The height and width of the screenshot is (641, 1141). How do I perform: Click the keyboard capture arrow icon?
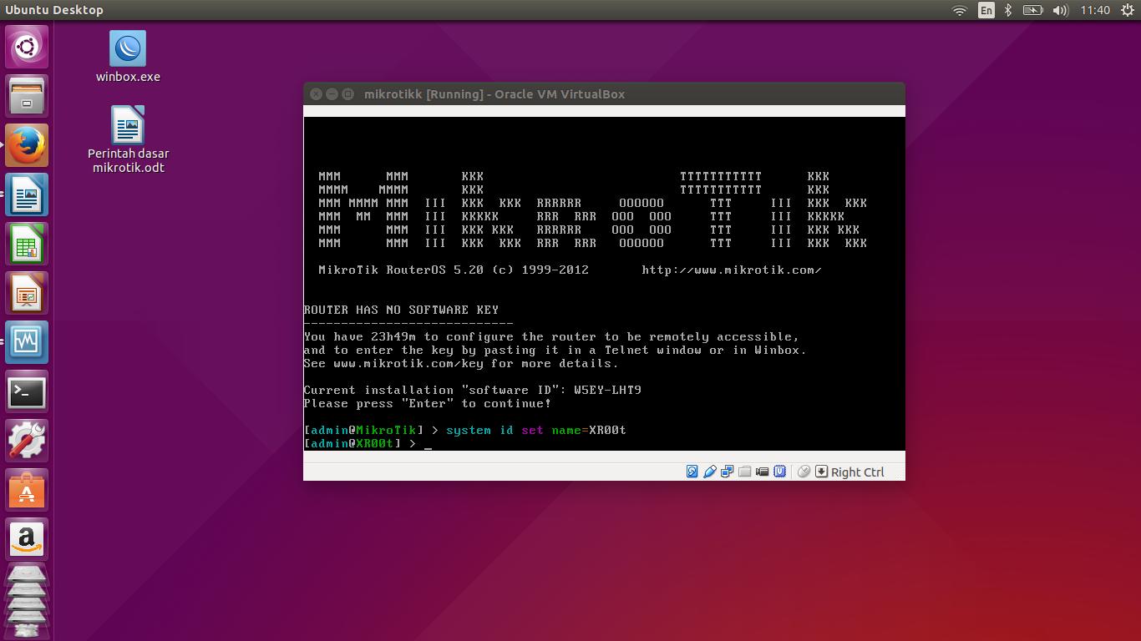821,472
